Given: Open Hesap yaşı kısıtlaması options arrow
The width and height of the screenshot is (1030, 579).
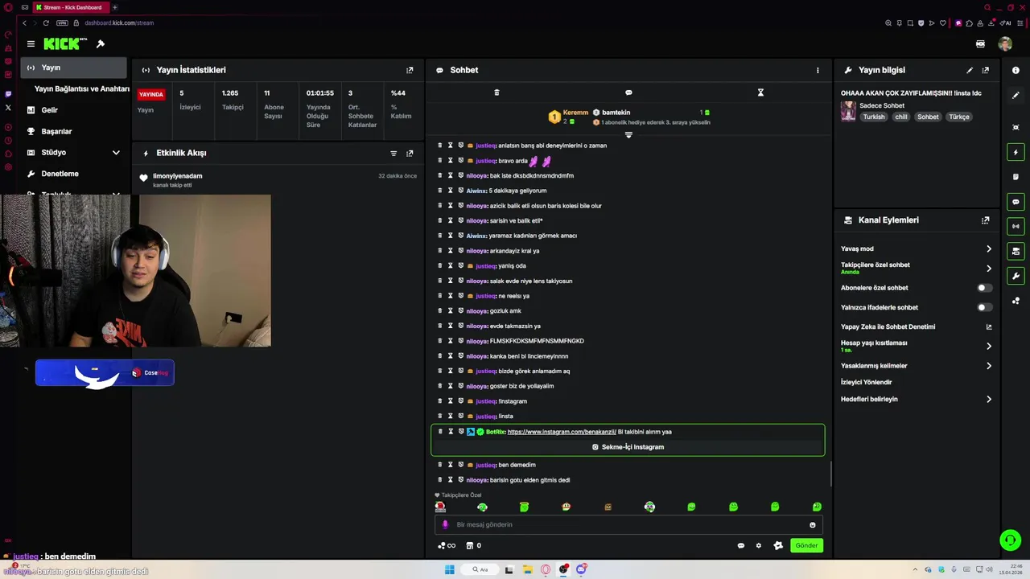Looking at the screenshot, I should pos(989,347).
